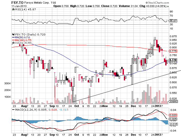Click the RSI legend icon
The width and height of the screenshot is (181, 137).
coord(13,9)
